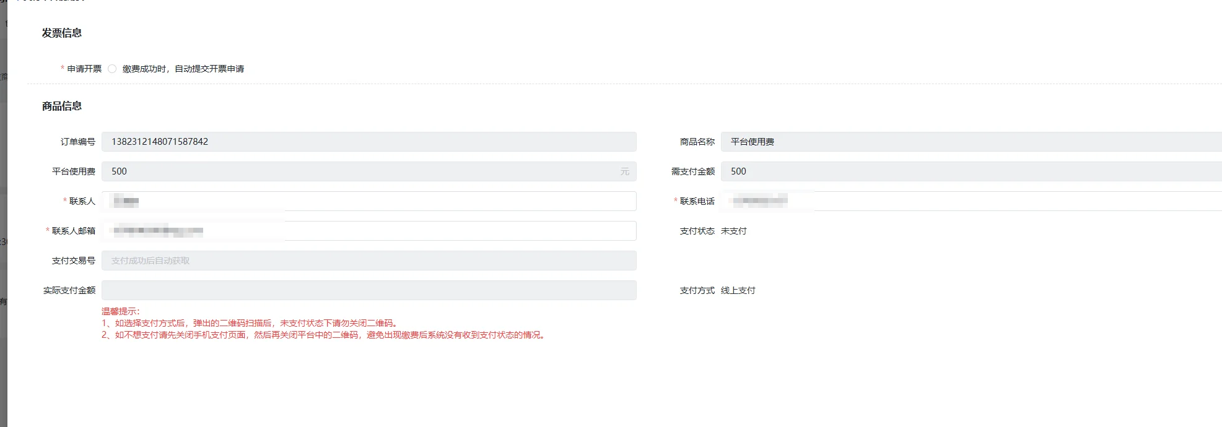Focus the 联系人 input field

pyautogui.click(x=369, y=201)
